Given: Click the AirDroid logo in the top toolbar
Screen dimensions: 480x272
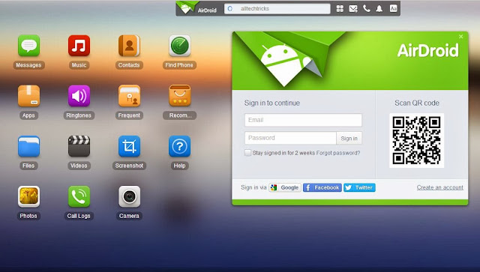Looking at the screenshot, I should [x=197, y=8].
